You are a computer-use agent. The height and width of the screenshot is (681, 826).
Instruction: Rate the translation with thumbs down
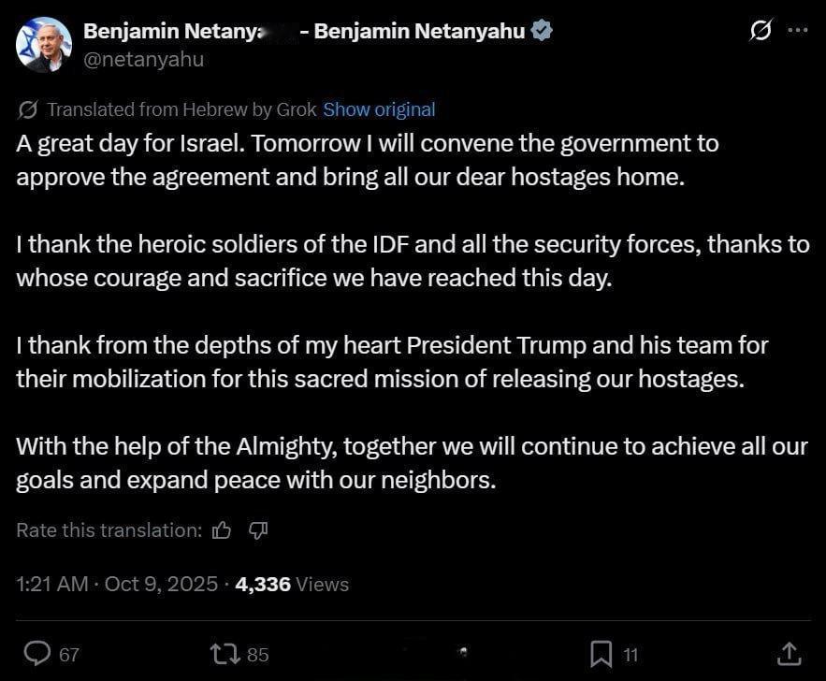(259, 530)
